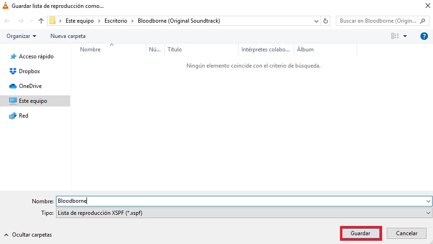The width and height of the screenshot is (433, 244).
Task: Open Red network location in sidebar
Action: (x=24, y=116)
